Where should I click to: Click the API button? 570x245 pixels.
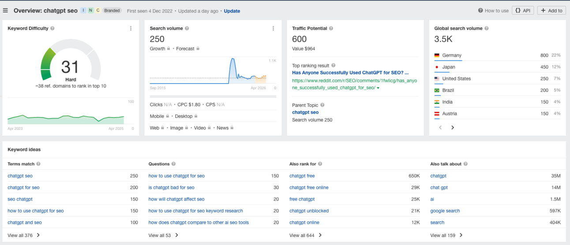tap(523, 11)
